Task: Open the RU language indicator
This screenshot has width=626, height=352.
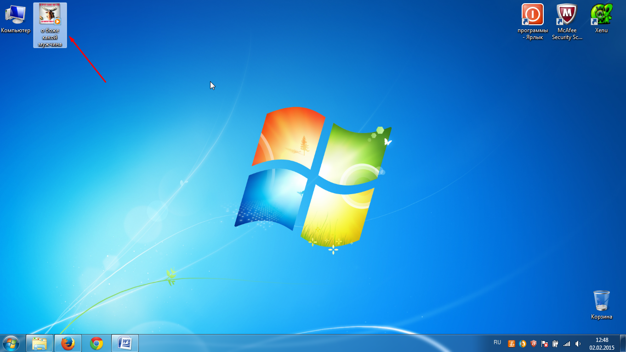Action: point(497,342)
